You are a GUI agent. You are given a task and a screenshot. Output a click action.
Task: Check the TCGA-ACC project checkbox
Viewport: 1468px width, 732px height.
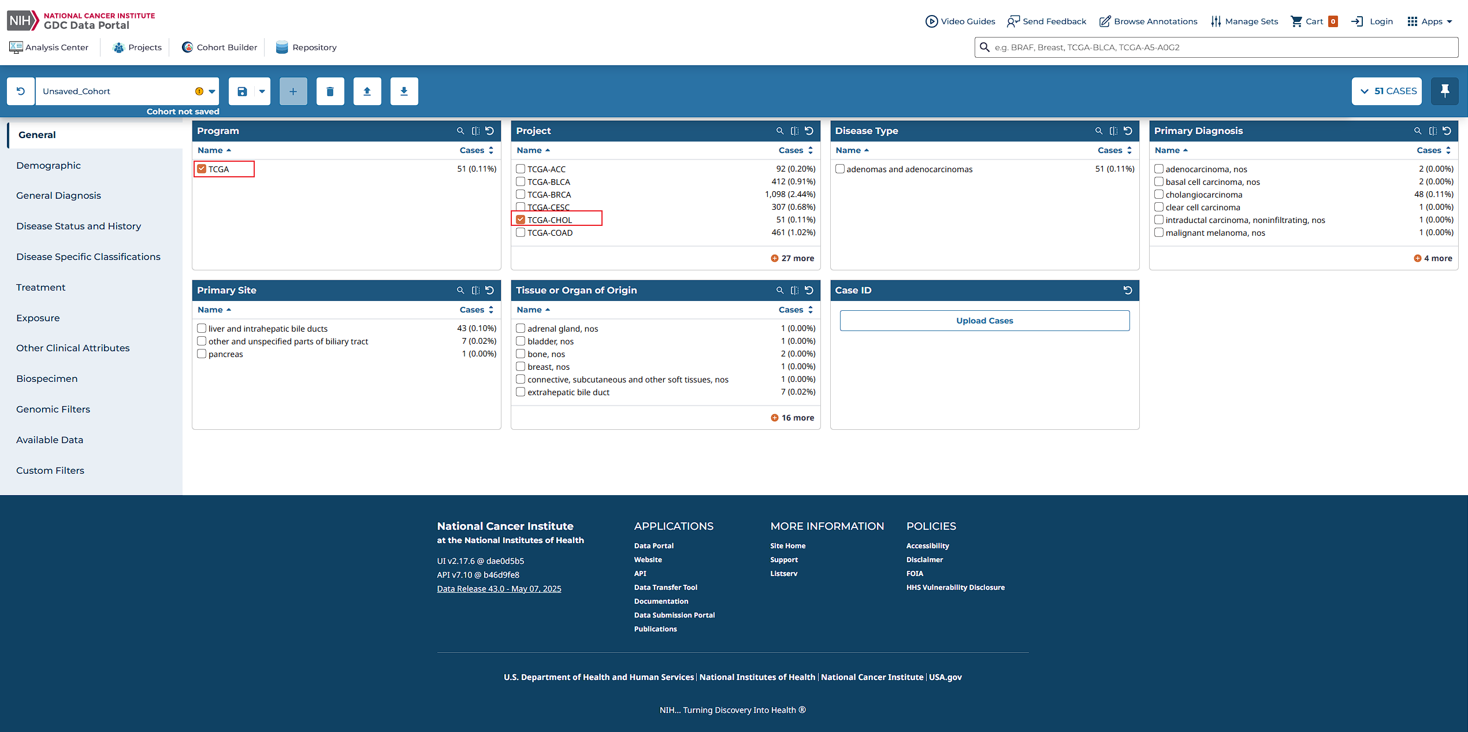tap(521, 169)
